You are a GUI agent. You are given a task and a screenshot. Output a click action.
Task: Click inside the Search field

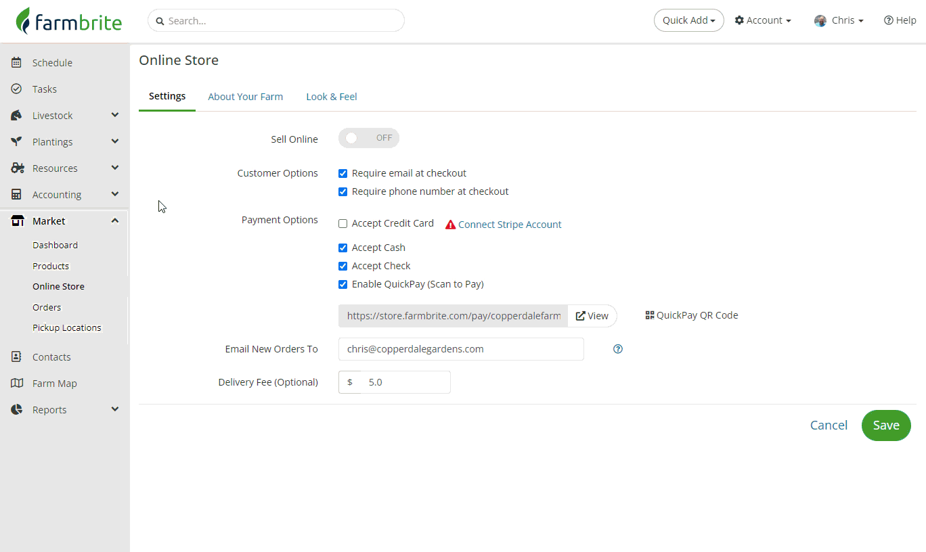pos(276,20)
